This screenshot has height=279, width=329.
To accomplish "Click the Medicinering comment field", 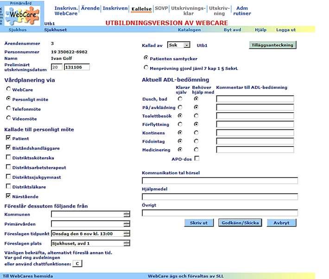I will pos(255,150).
